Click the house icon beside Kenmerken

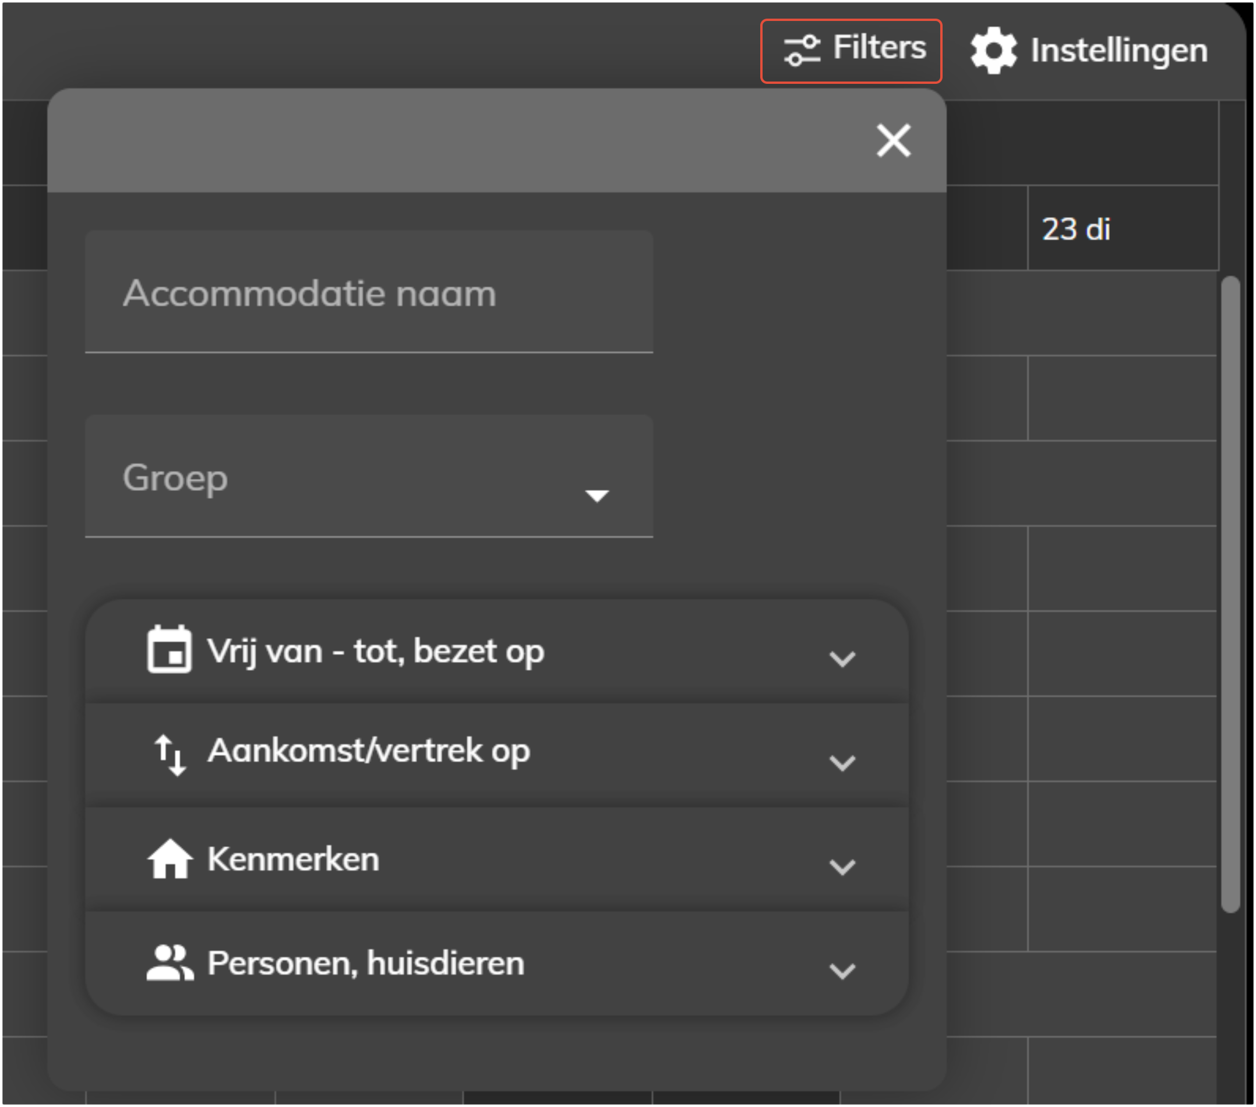tap(170, 859)
